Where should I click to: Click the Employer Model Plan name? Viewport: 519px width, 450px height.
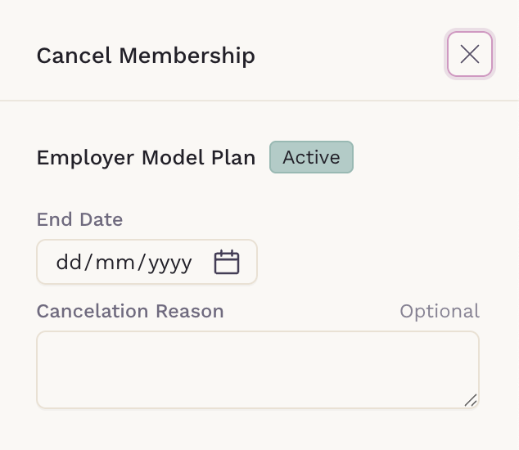pyautogui.click(x=146, y=157)
